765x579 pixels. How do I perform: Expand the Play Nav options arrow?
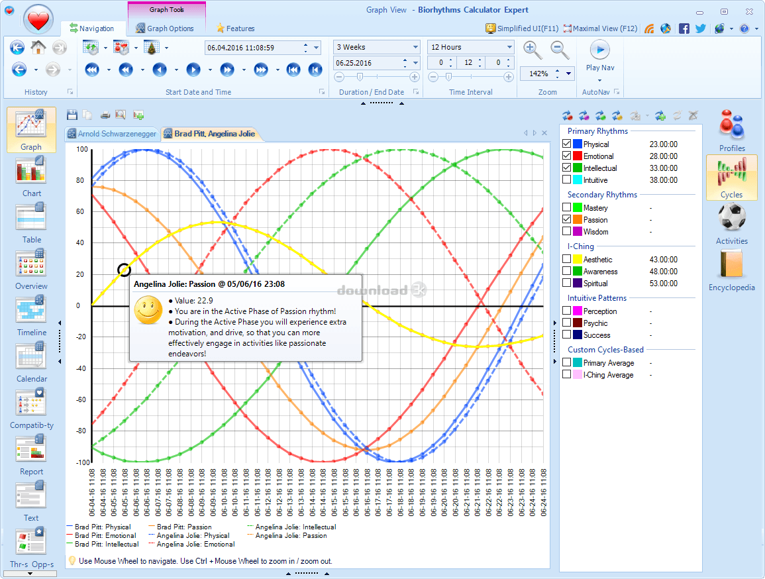(599, 80)
